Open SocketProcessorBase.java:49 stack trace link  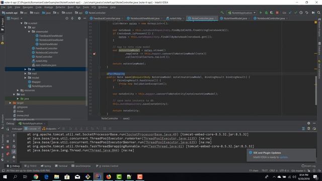tap(152, 134)
